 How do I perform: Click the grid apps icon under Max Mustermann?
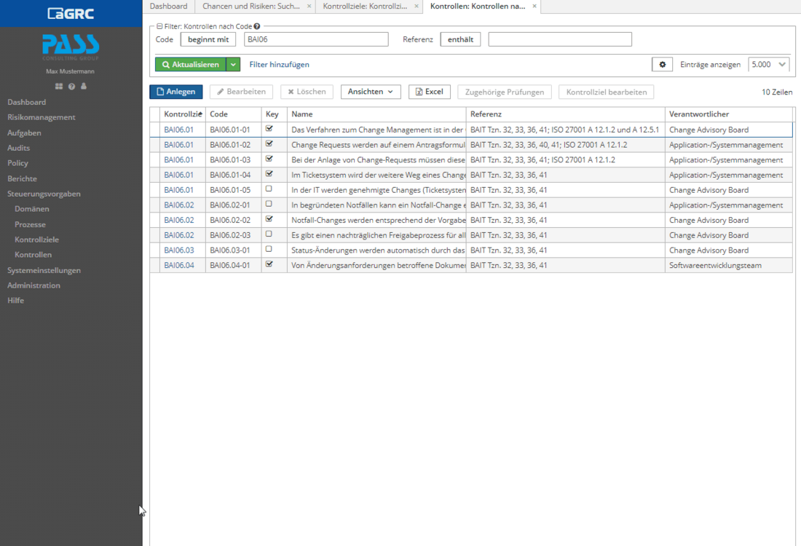(59, 86)
